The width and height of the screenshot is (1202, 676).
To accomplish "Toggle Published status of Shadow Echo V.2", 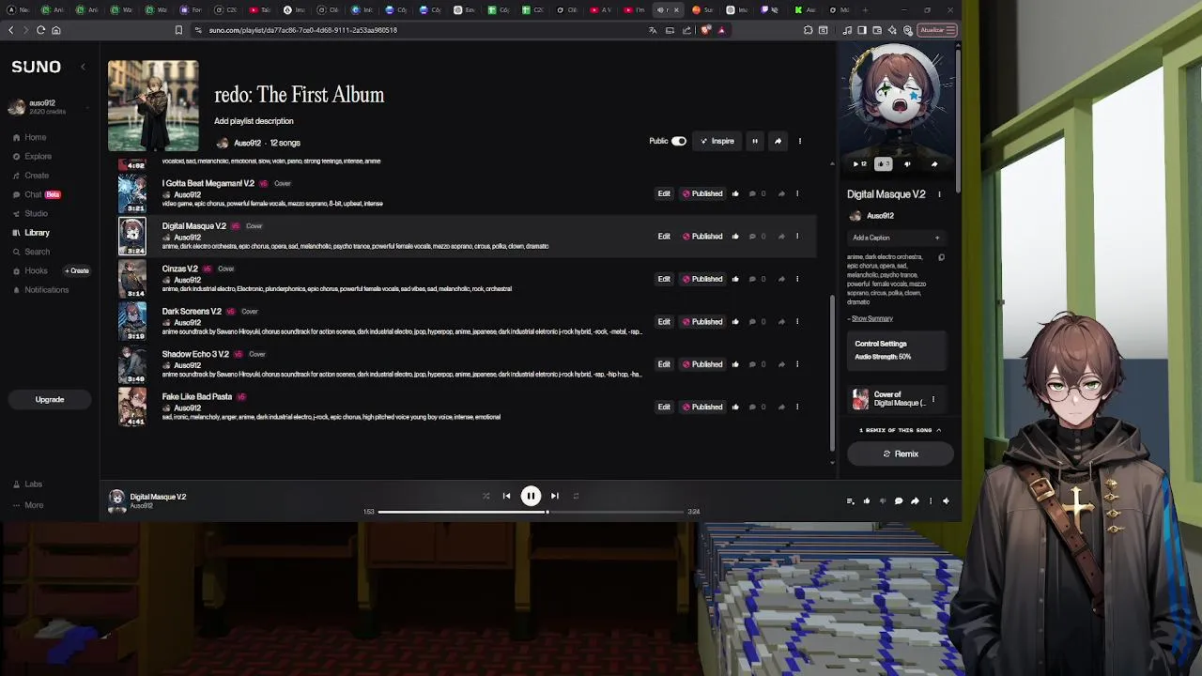I will tap(702, 364).
